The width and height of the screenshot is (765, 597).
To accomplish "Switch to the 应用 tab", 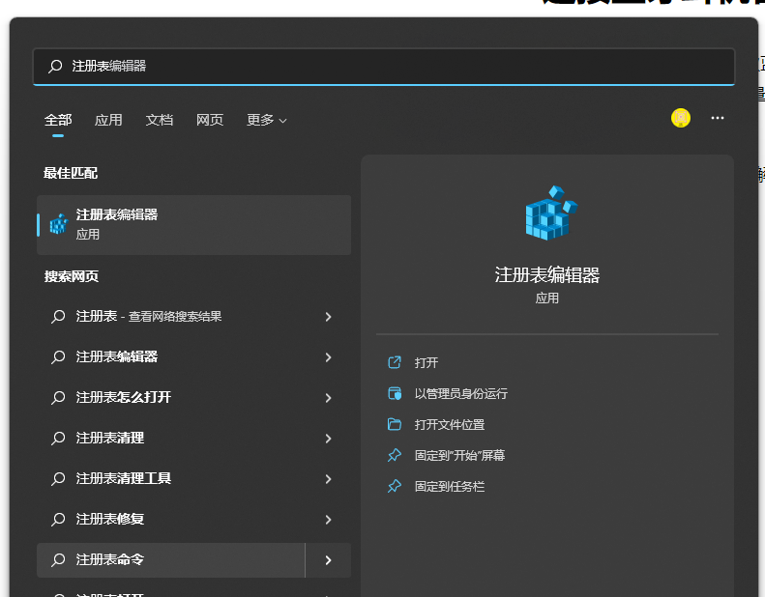I will pos(108,120).
